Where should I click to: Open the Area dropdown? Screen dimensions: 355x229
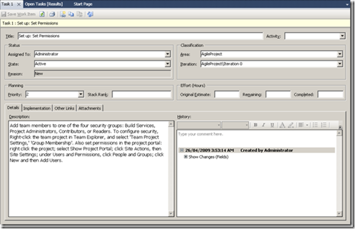[340, 54]
